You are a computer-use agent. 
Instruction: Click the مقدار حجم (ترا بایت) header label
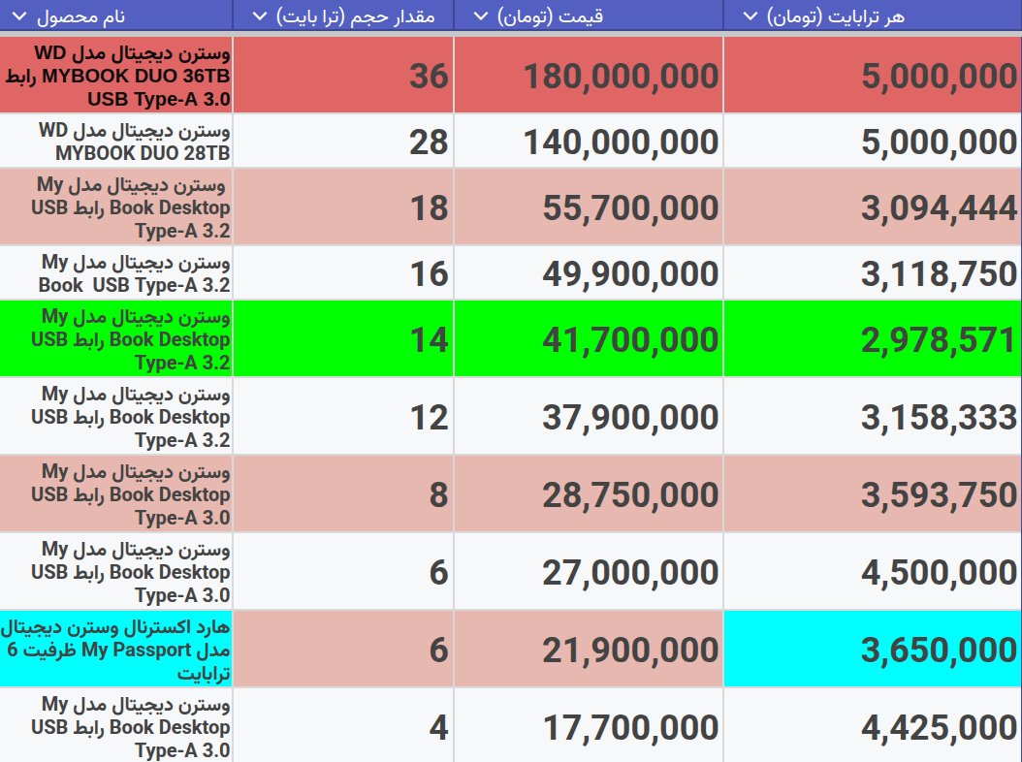click(x=356, y=16)
